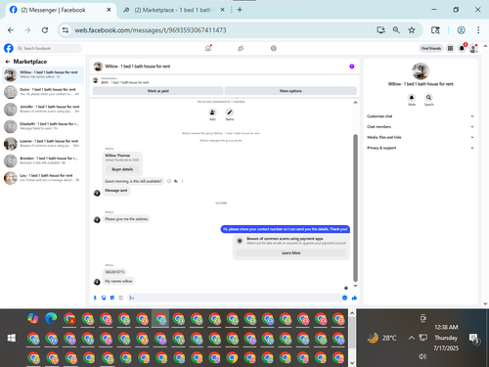Open the Groups icon in top navigation

[274, 48]
